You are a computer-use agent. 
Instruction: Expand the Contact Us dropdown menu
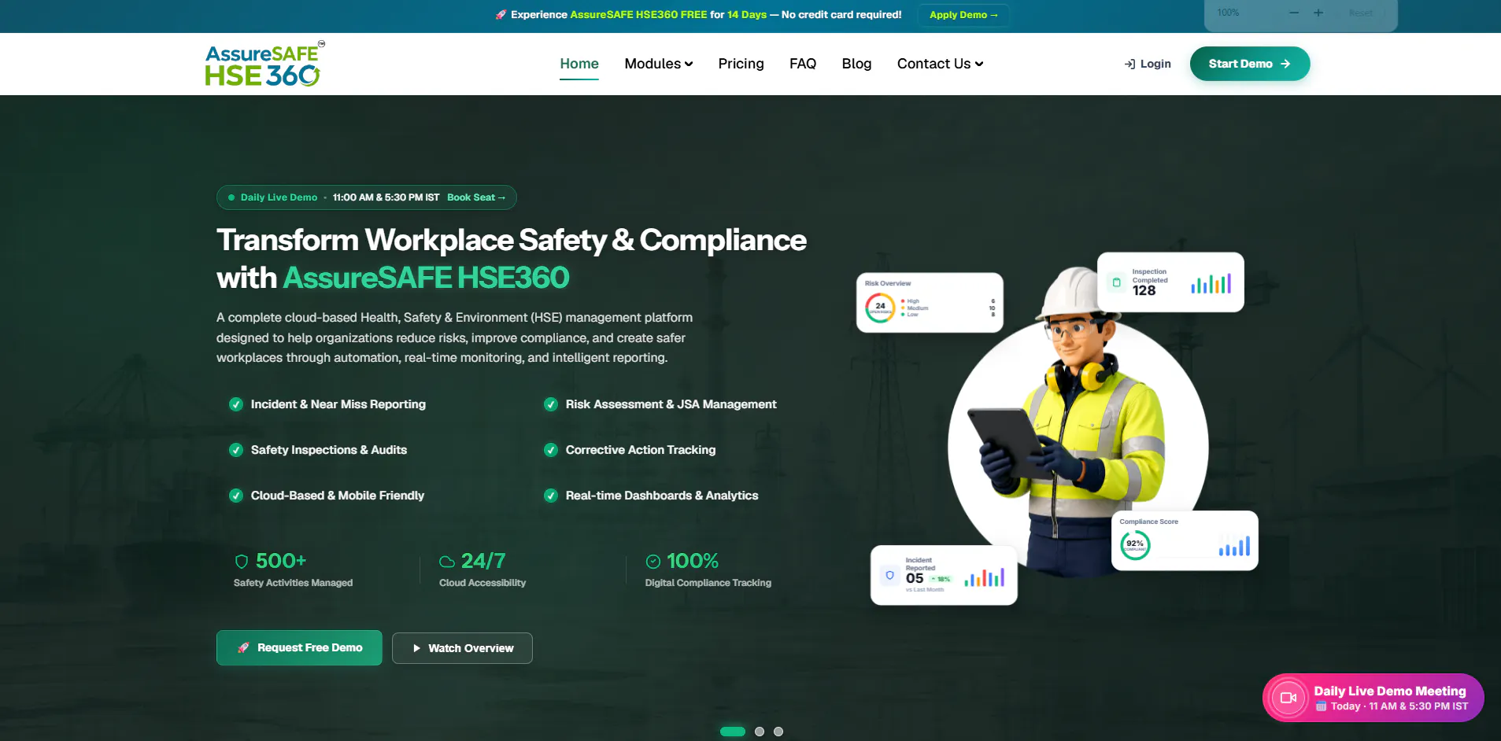coord(941,64)
